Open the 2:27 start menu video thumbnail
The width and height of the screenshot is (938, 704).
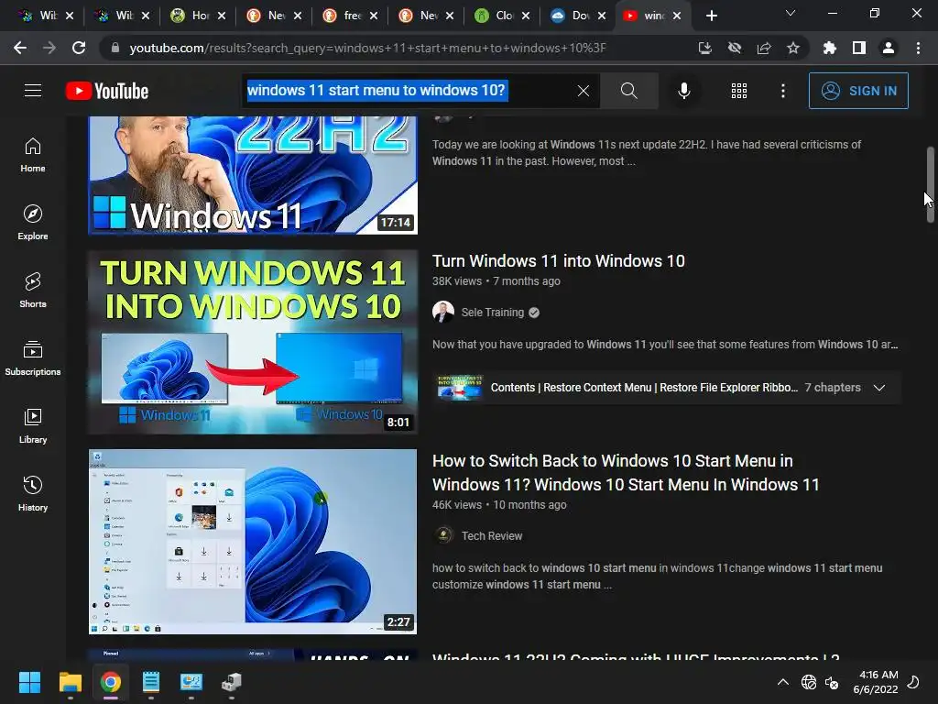pyautogui.click(x=253, y=541)
